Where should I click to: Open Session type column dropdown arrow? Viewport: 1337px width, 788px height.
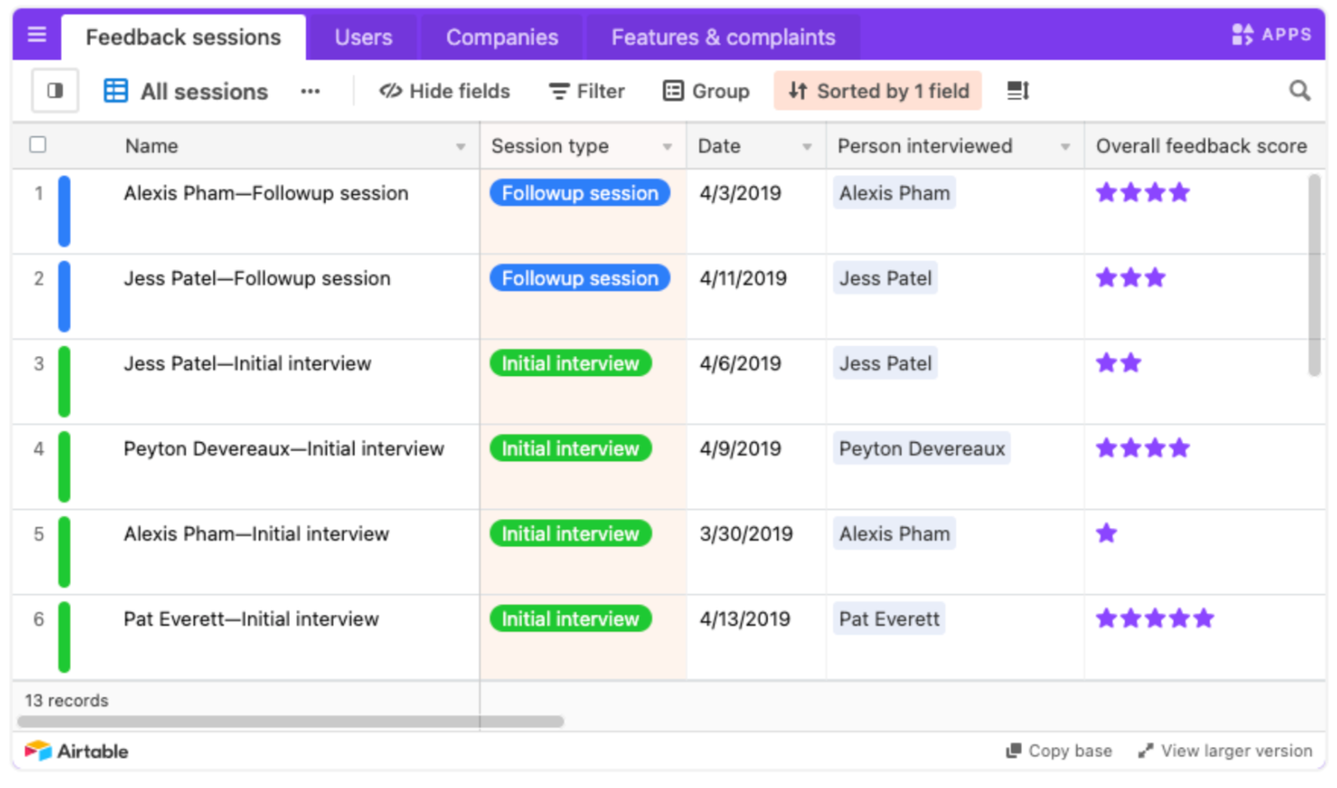point(667,147)
